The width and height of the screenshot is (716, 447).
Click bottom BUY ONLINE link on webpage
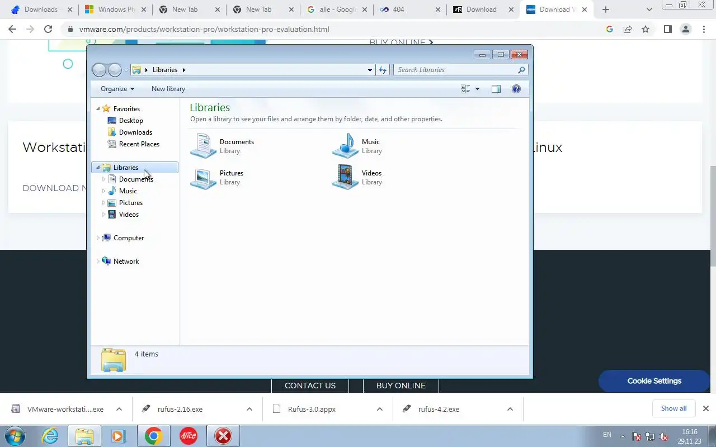(401, 386)
